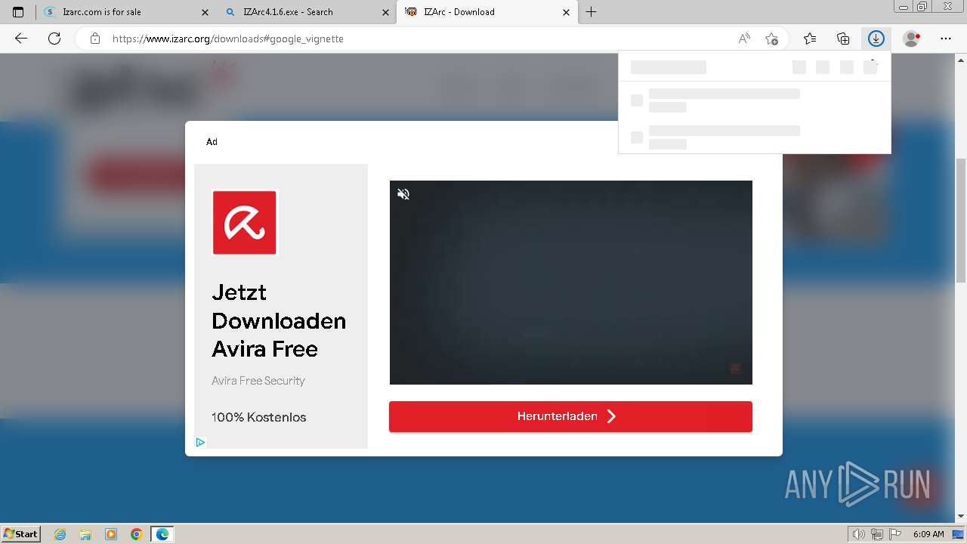Open the media player taskbar icon
This screenshot has width=967, height=544.
[x=111, y=534]
